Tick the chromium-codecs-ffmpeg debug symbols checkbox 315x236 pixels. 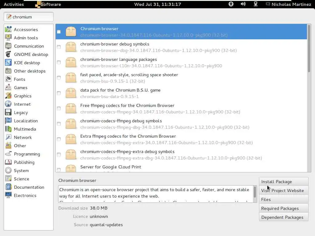pos(59,124)
